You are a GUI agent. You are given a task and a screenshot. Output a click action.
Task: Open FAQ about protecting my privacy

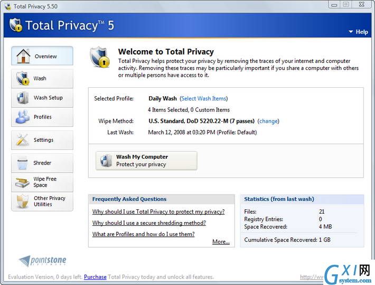tap(158, 212)
